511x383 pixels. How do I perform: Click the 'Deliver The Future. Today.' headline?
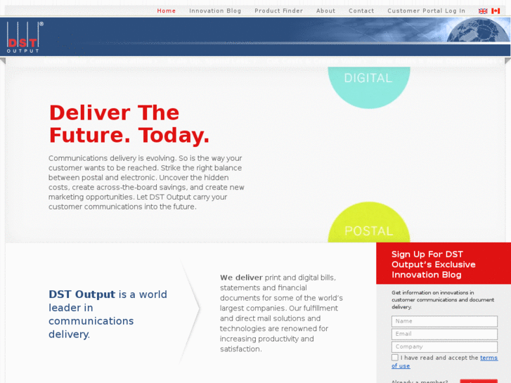pos(129,124)
